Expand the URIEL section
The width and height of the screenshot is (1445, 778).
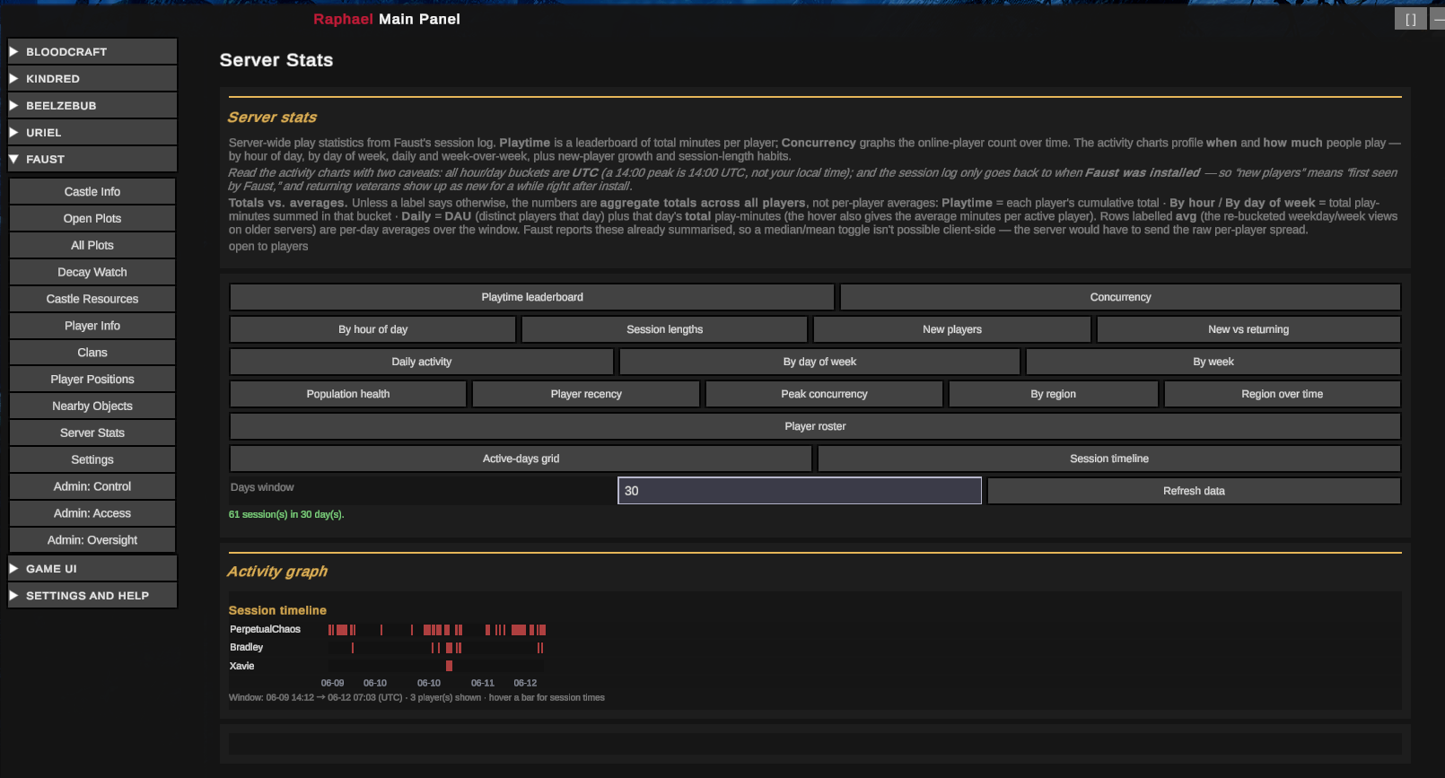(92, 132)
